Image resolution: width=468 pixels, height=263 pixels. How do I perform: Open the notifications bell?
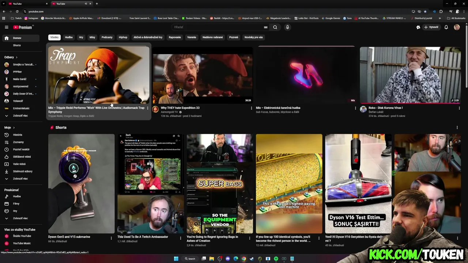tap(446, 27)
